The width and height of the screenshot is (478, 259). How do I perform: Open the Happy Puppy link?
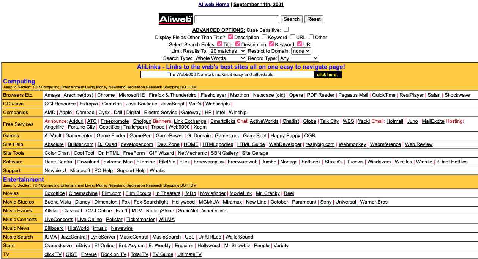[x=286, y=136]
